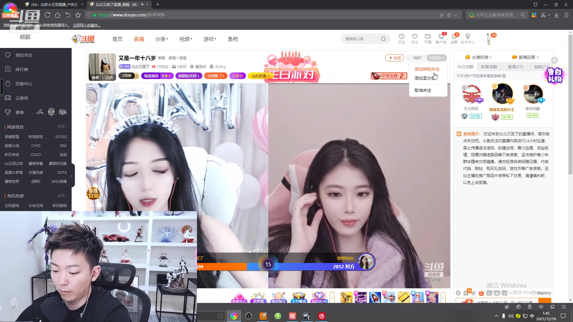
Task: Open the 消息 notification bell
Action: (x=454, y=39)
